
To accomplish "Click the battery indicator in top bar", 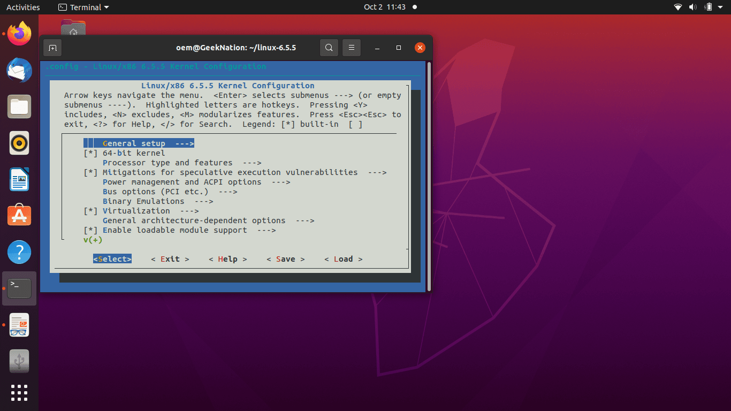I will [x=709, y=7].
